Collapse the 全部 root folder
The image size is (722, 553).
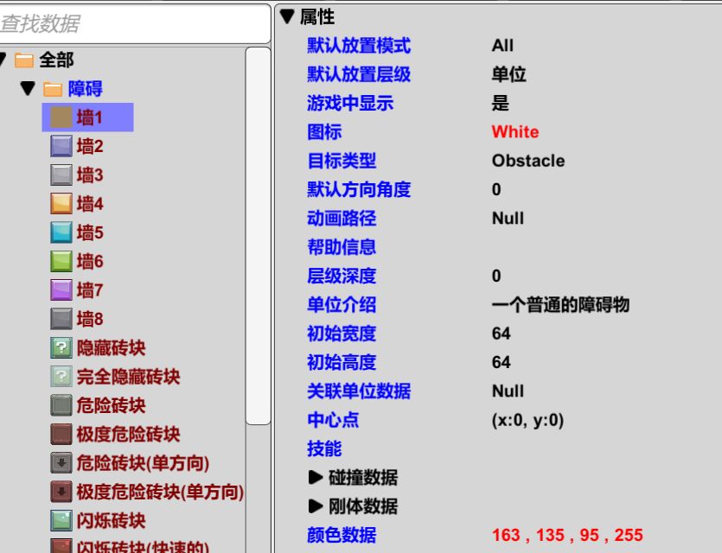(3, 60)
